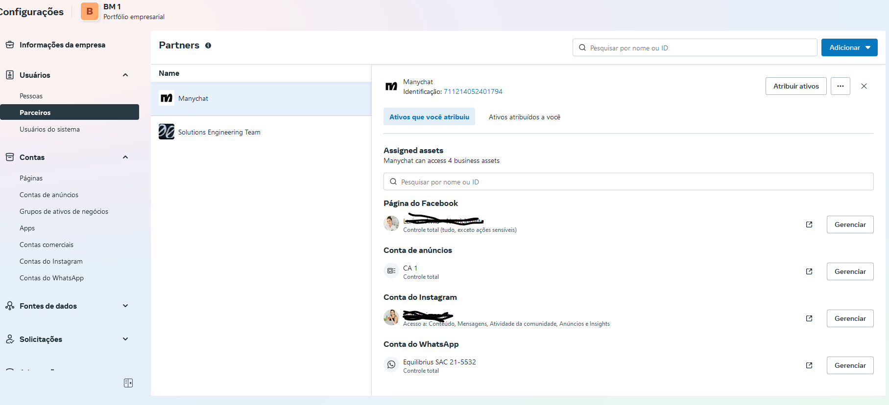Image resolution: width=889 pixels, height=405 pixels.
Task: Open the more options ellipsis button
Action: 841,86
